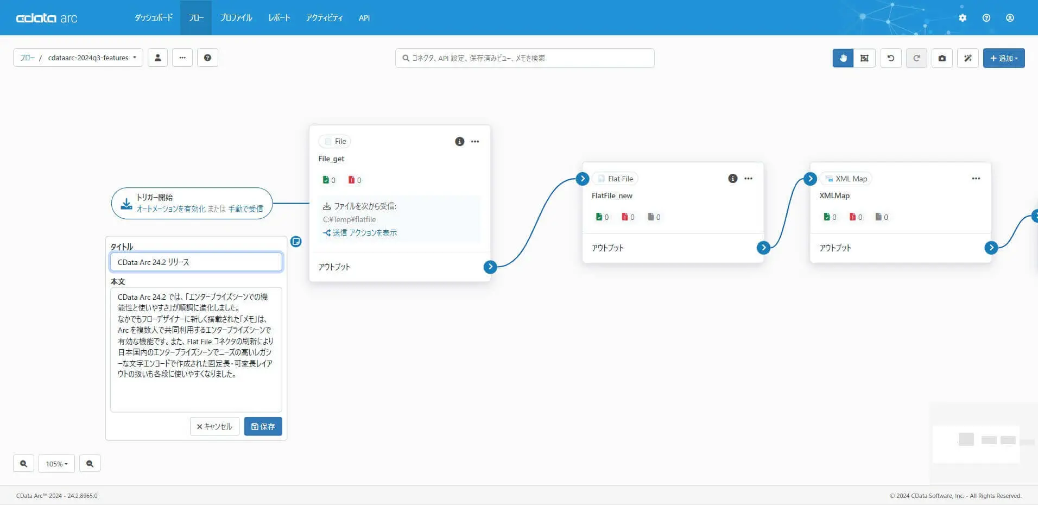Toggle the memo note icon
This screenshot has height=505, width=1038.
pos(296,242)
